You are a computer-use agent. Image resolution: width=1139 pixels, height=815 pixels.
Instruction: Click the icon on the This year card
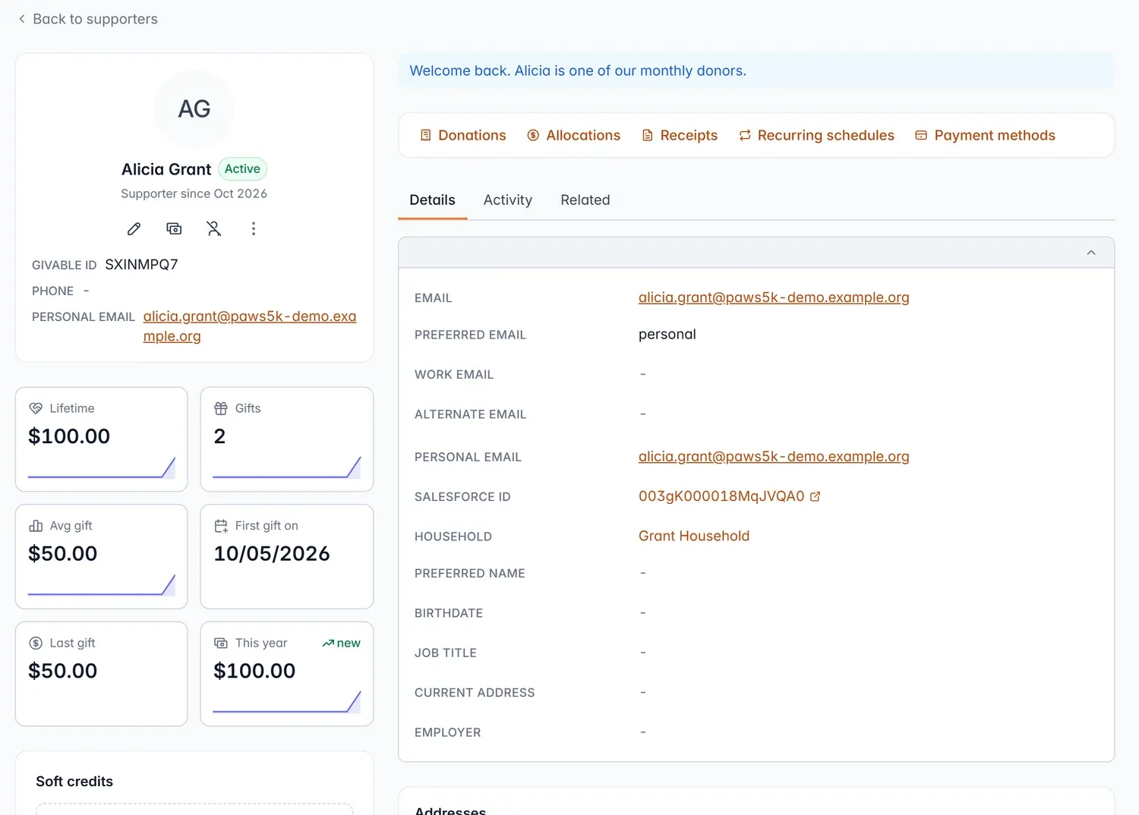click(221, 643)
